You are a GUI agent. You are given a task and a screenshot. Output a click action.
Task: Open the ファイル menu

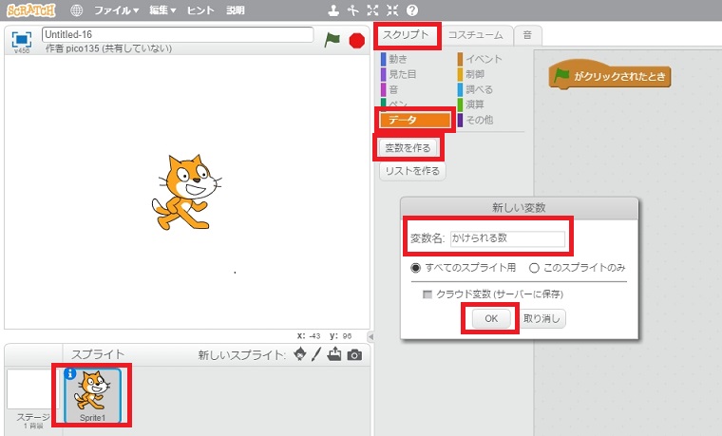116,10
